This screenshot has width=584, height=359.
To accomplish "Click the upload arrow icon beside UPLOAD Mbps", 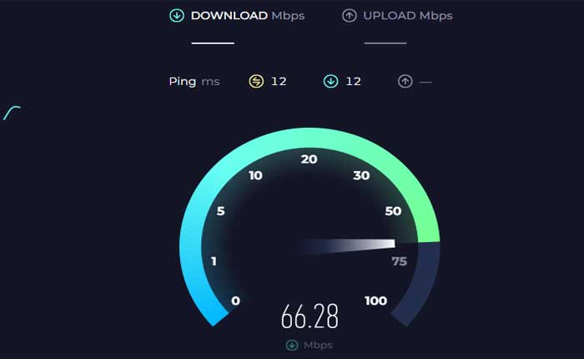I will [349, 16].
